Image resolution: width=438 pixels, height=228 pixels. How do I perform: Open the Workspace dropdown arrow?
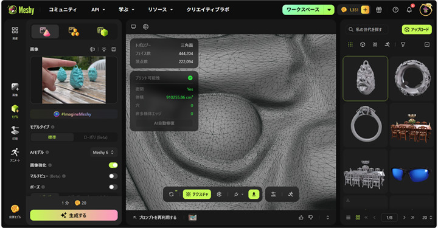coord(329,10)
